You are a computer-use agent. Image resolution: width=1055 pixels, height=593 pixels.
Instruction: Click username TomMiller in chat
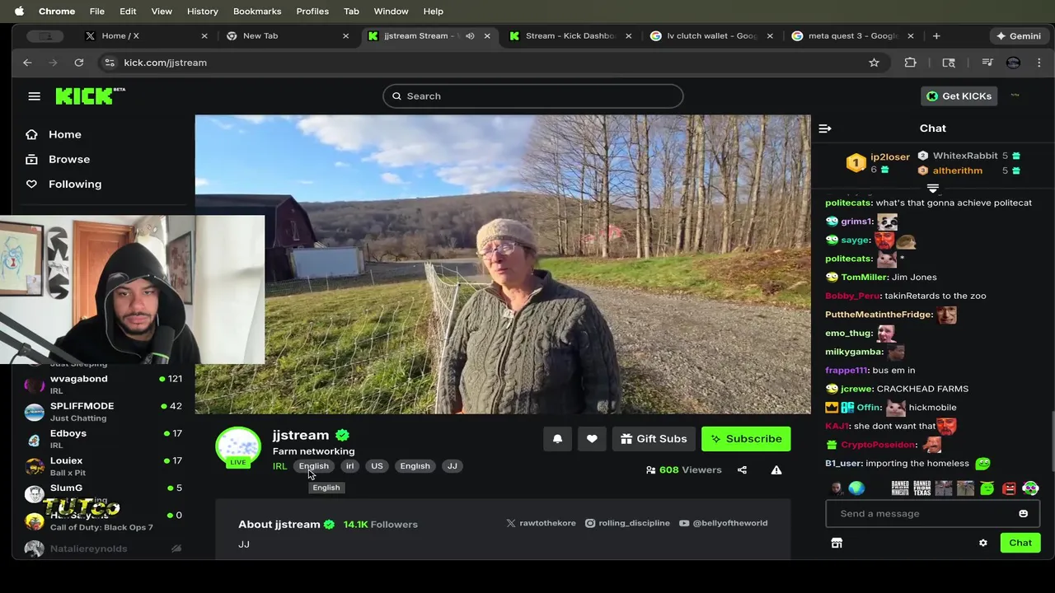pyautogui.click(x=865, y=278)
